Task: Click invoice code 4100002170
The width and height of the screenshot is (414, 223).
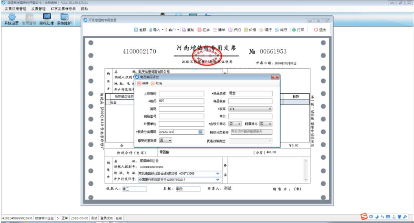Action: (139, 51)
